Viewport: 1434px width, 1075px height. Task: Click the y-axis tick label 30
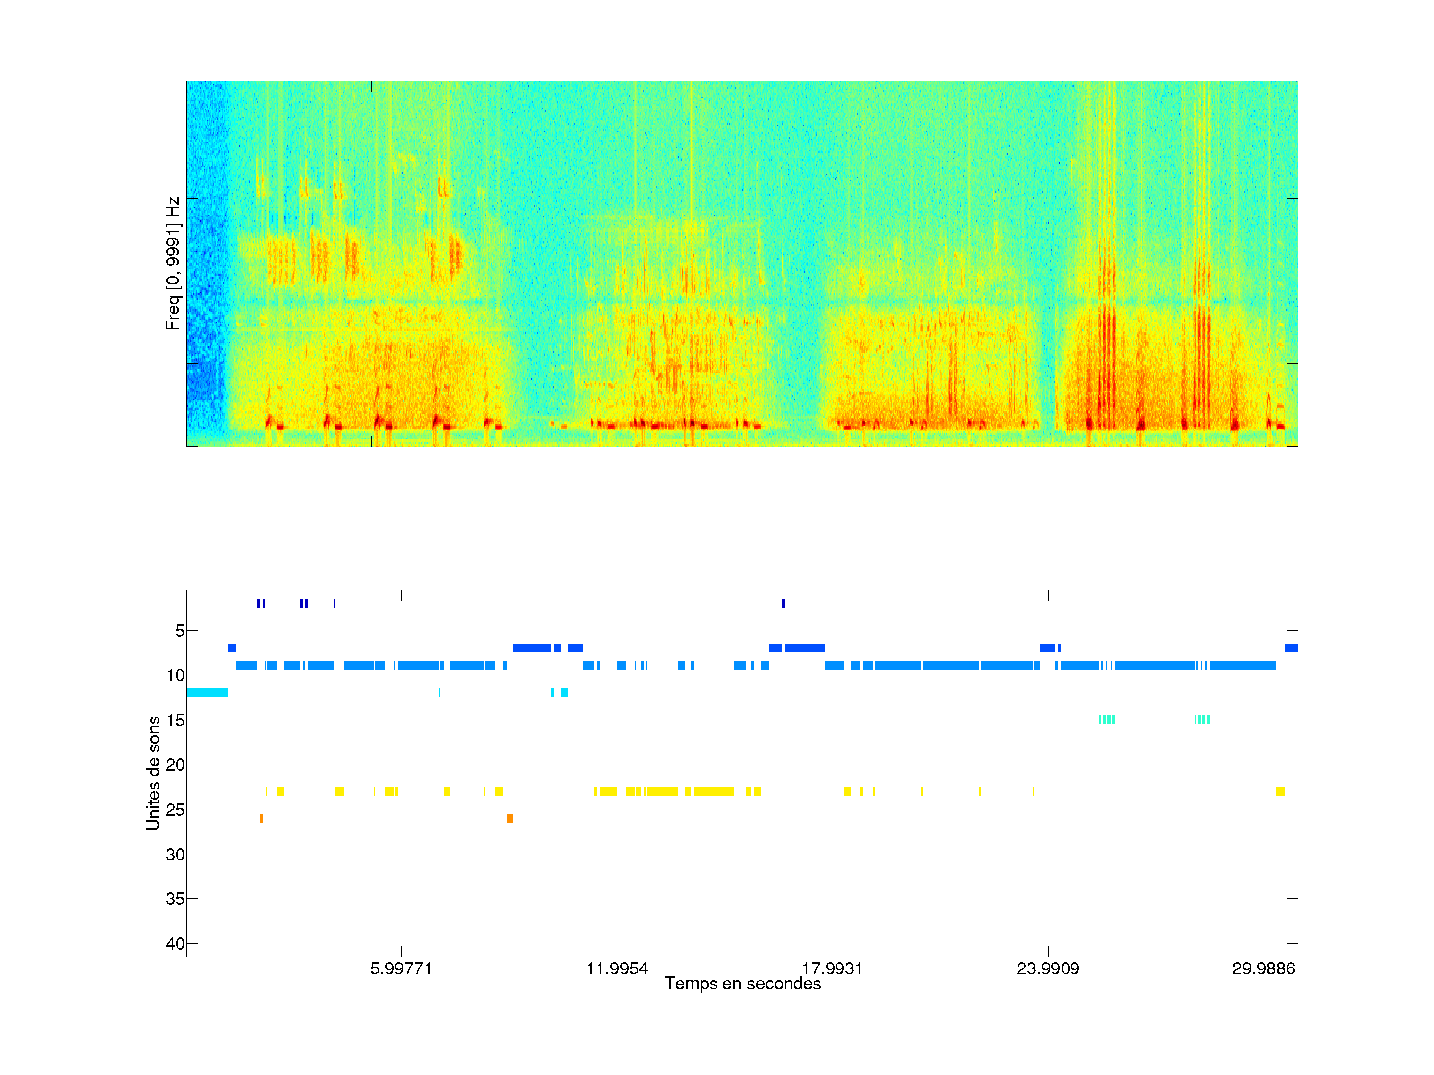click(x=175, y=854)
